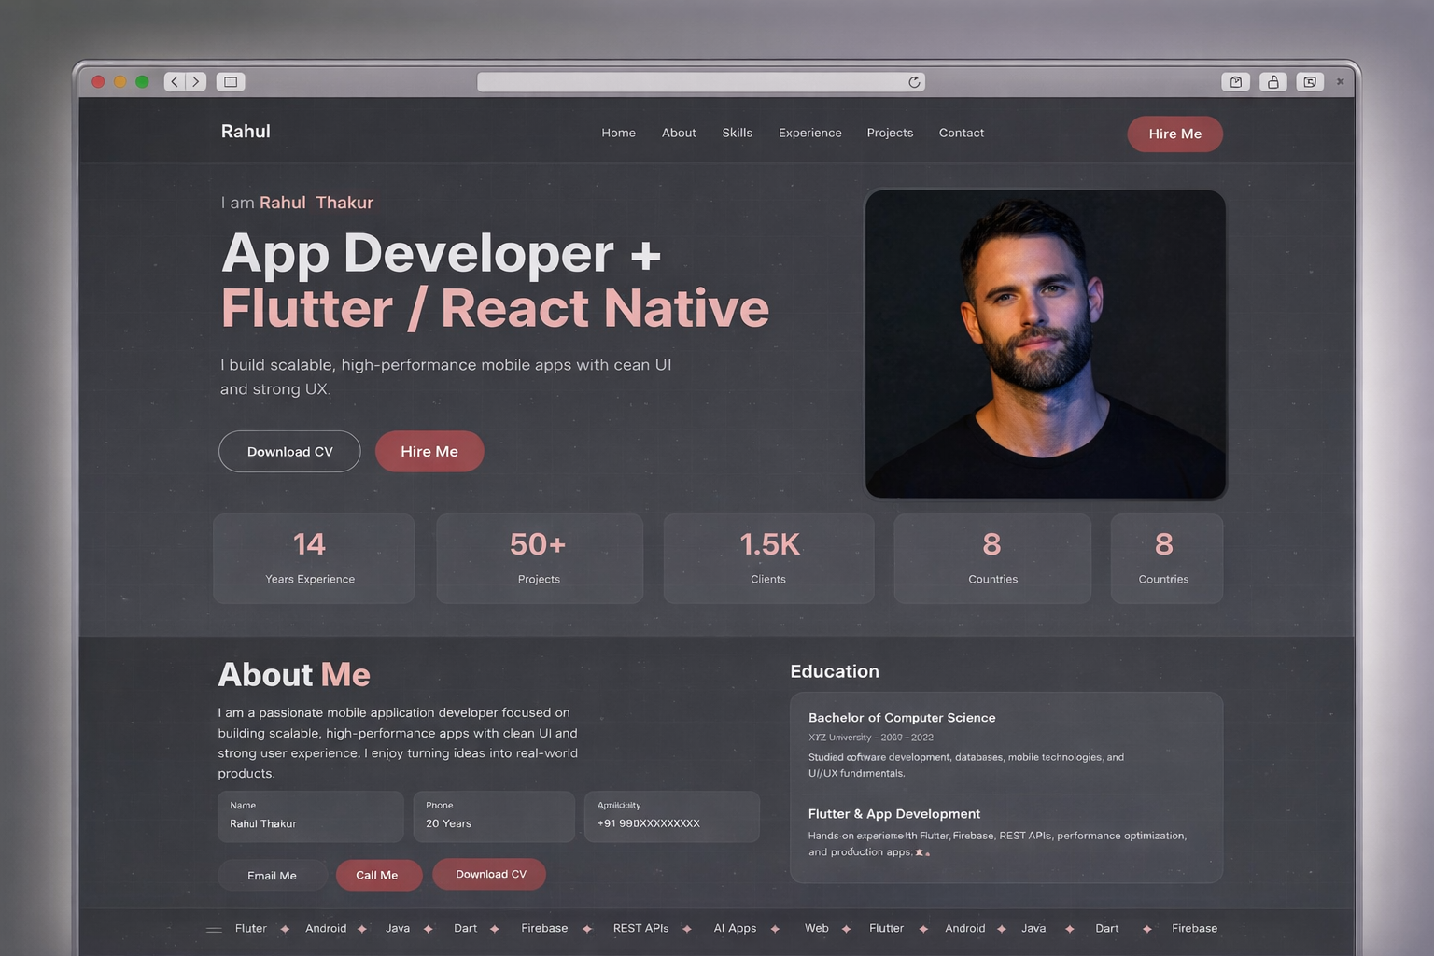
Task: Click the browser back arrow
Action: [175, 82]
